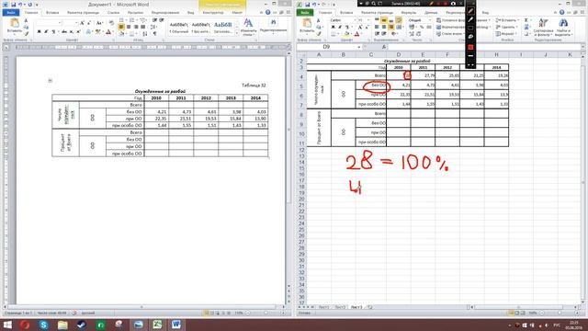Viewport: 588px width, 331px height.
Task: Click Word's Clear Formatting icon
Action: [111, 23]
